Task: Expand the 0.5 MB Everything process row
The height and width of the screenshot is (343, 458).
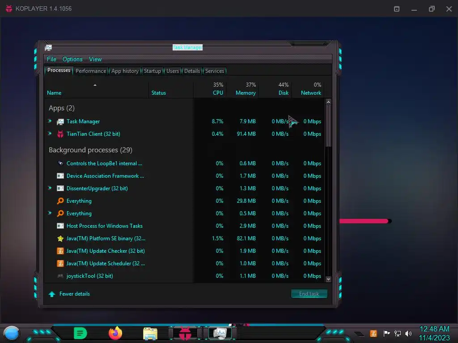Action: pos(50,213)
